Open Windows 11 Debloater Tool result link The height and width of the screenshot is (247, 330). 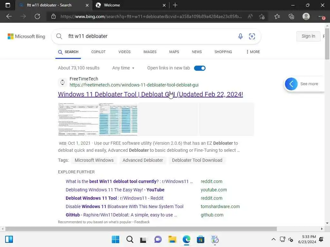coord(150,94)
